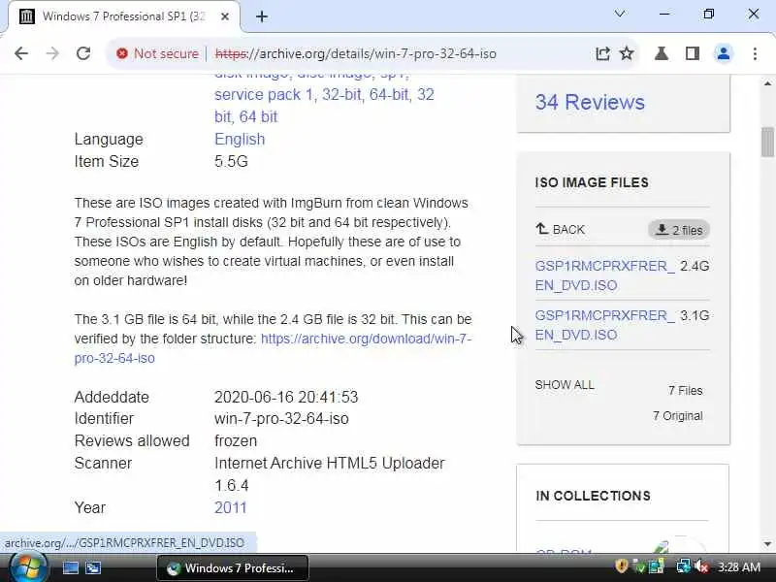Bookmark this page with the star icon
776x582 pixels.
pos(627,53)
